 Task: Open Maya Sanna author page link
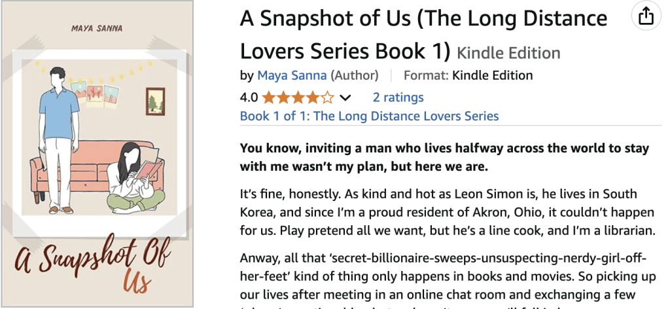(292, 75)
